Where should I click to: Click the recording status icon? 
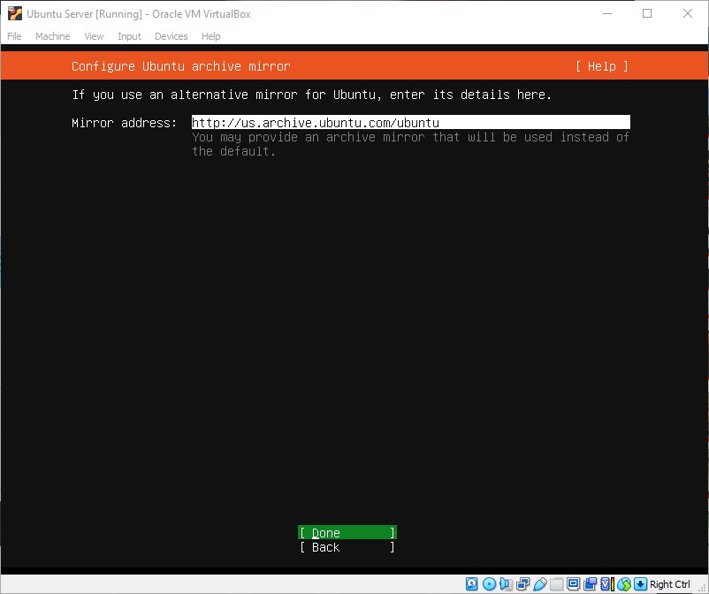click(590, 584)
